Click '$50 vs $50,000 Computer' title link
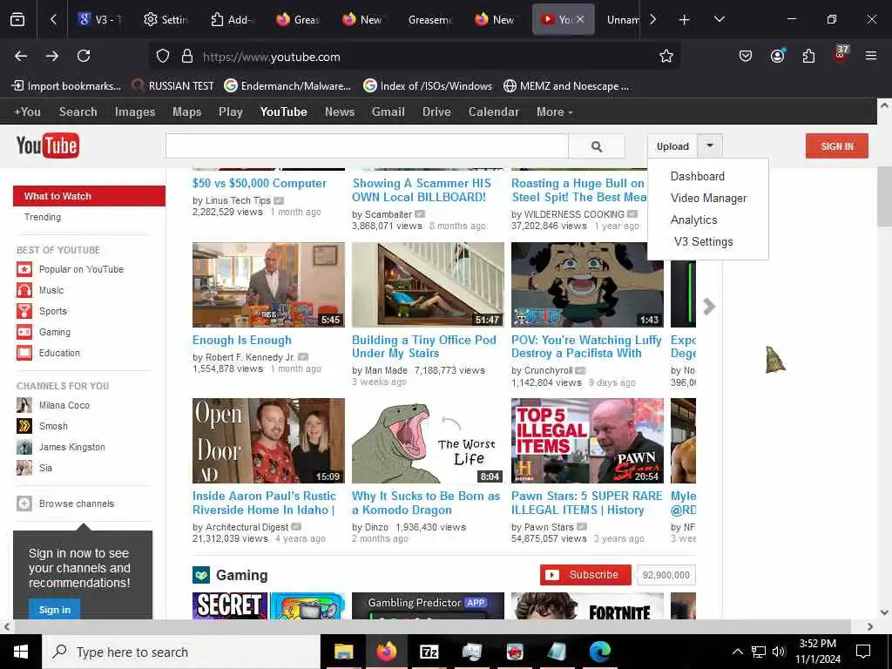The image size is (892, 669). coord(260,183)
